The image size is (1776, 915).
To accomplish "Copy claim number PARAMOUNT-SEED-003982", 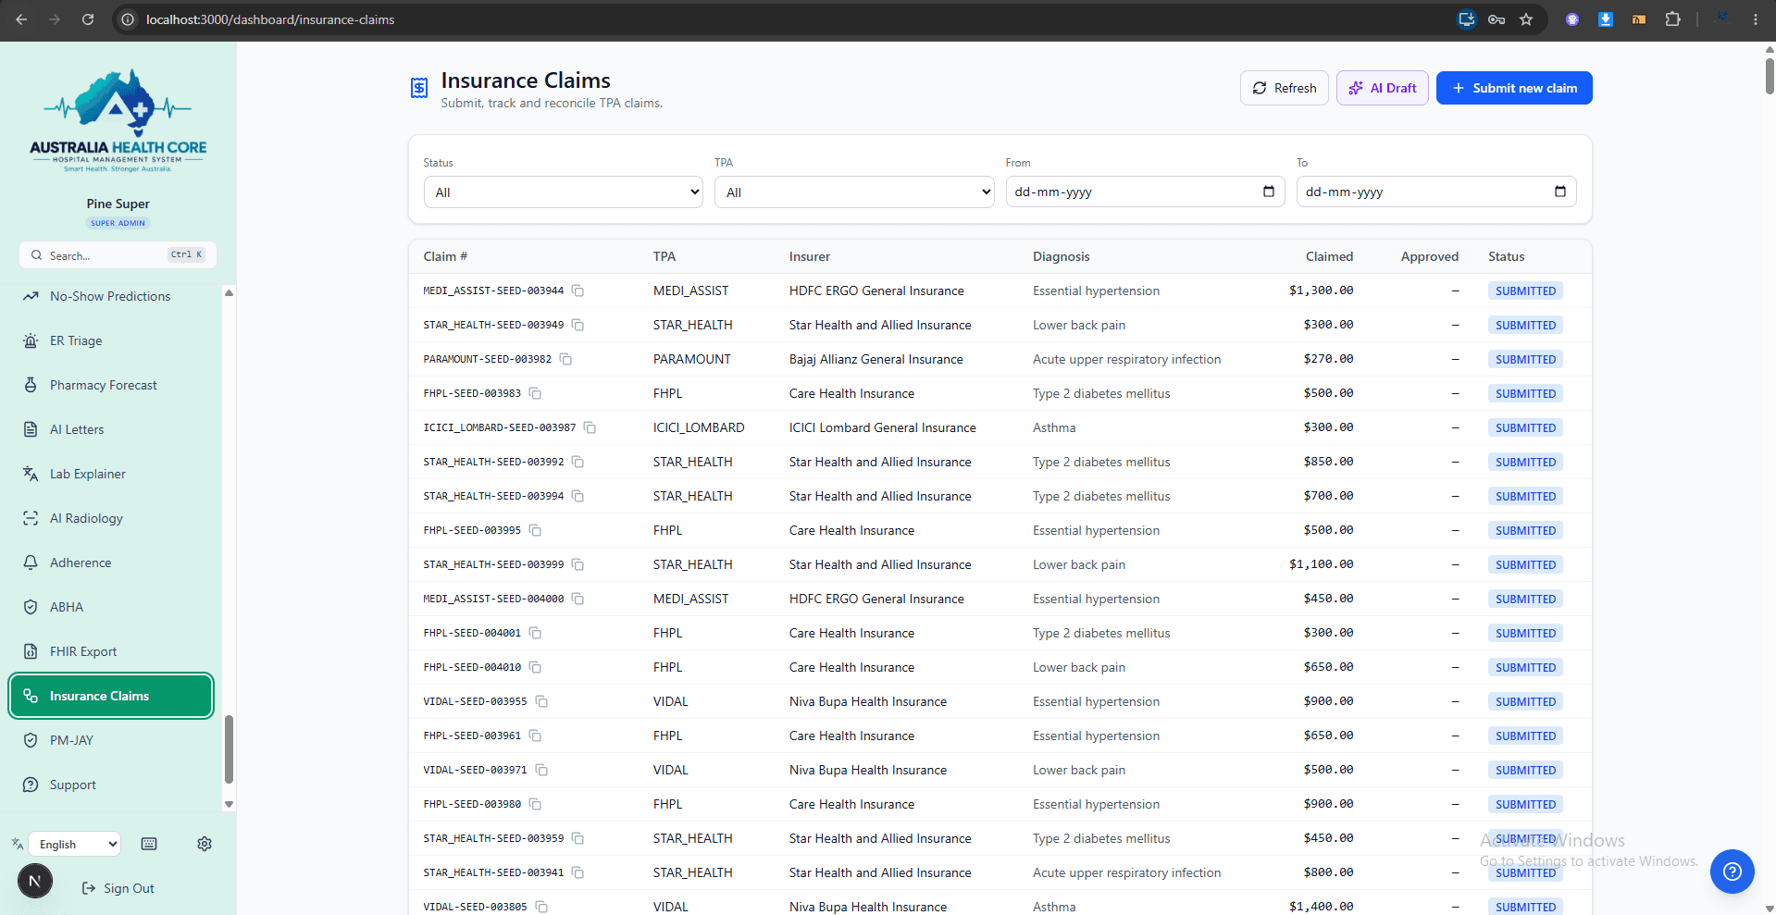I will (565, 359).
